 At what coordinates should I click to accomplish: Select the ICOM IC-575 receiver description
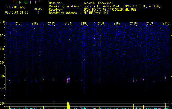(110, 10)
